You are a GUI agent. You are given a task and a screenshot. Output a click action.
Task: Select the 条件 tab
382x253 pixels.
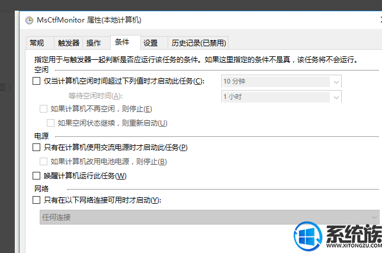[125, 42]
